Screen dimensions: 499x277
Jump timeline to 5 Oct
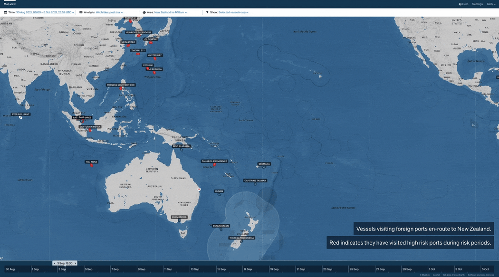[x=485, y=269]
